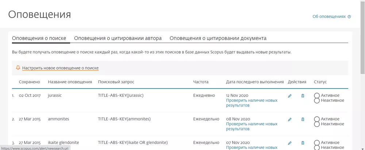Set ikaite glendonite alert to Неактивное
The image size is (365, 150).
(x=317, y=147)
